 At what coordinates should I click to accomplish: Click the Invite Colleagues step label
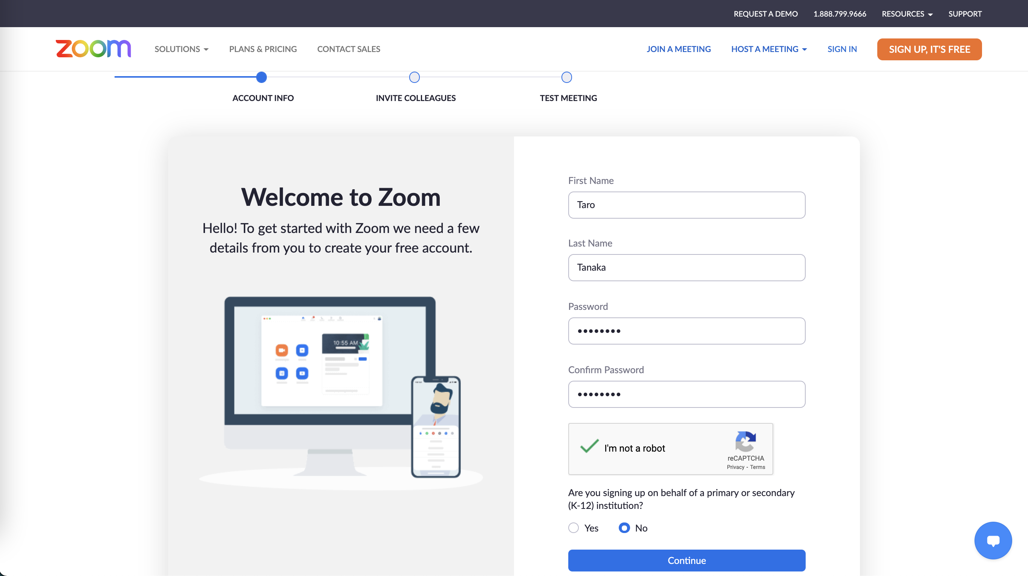(x=415, y=98)
